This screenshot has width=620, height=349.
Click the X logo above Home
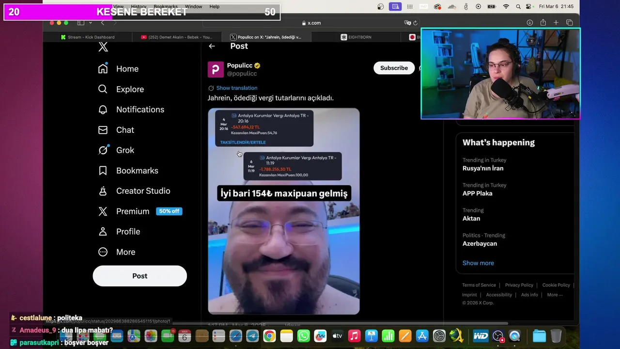pyautogui.click(x=103, y=47)
